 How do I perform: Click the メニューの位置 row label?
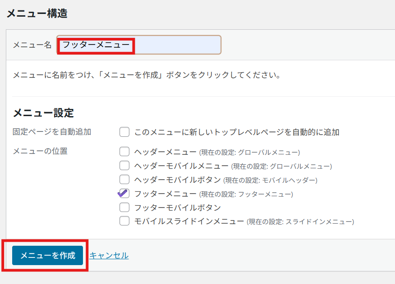pos(40,151)
